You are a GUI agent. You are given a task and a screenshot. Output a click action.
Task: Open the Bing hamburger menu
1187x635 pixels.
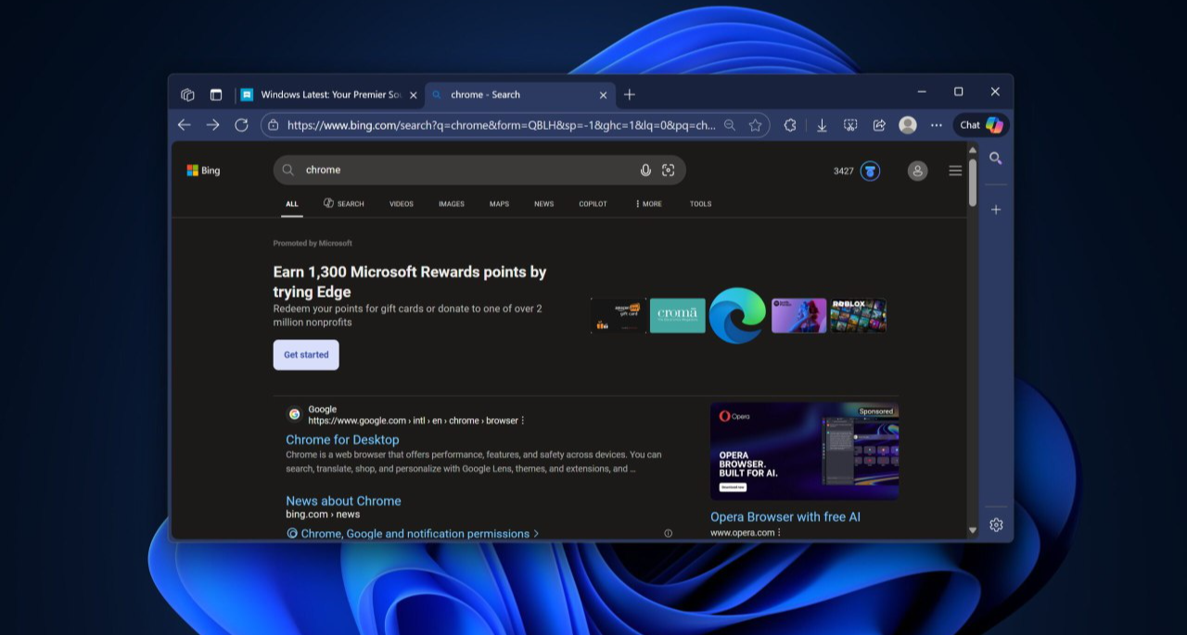(955, 171)
